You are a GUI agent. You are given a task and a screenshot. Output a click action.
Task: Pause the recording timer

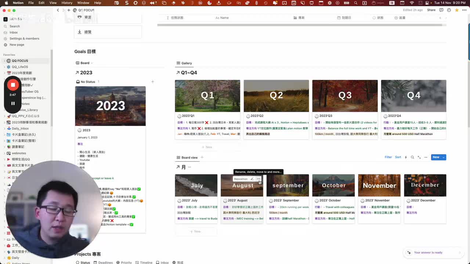click(13, 103)
